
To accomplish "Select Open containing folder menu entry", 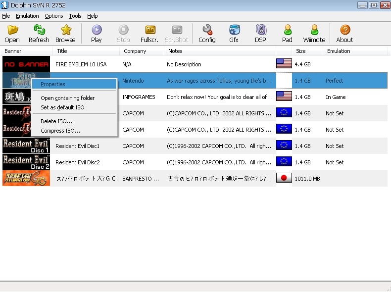I will coord(67,98).
